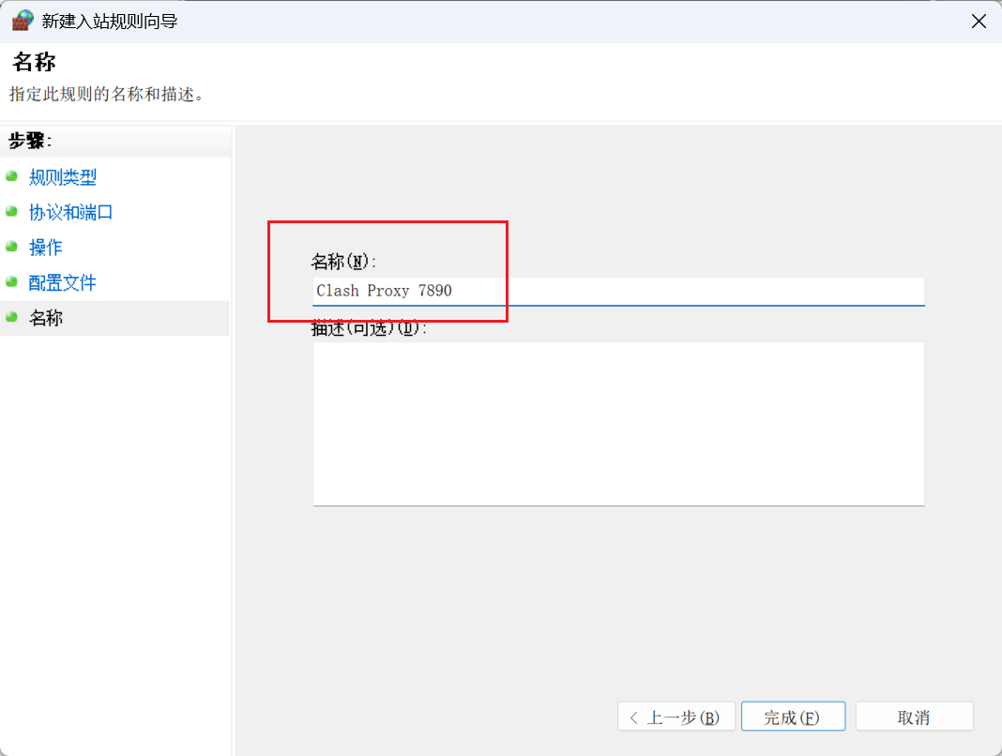1002x756 pixels.
Task: Click green bullet beside 规则类型
Action: pos(11,176)
